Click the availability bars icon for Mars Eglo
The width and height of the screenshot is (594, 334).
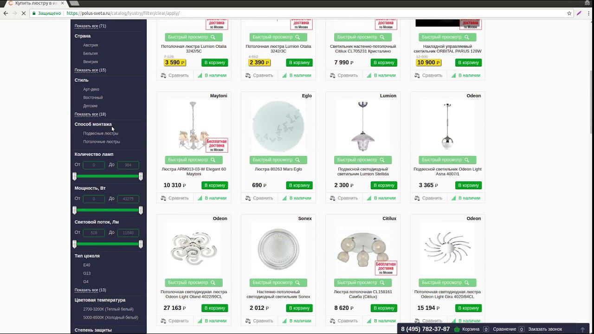(x=284, y=198)
